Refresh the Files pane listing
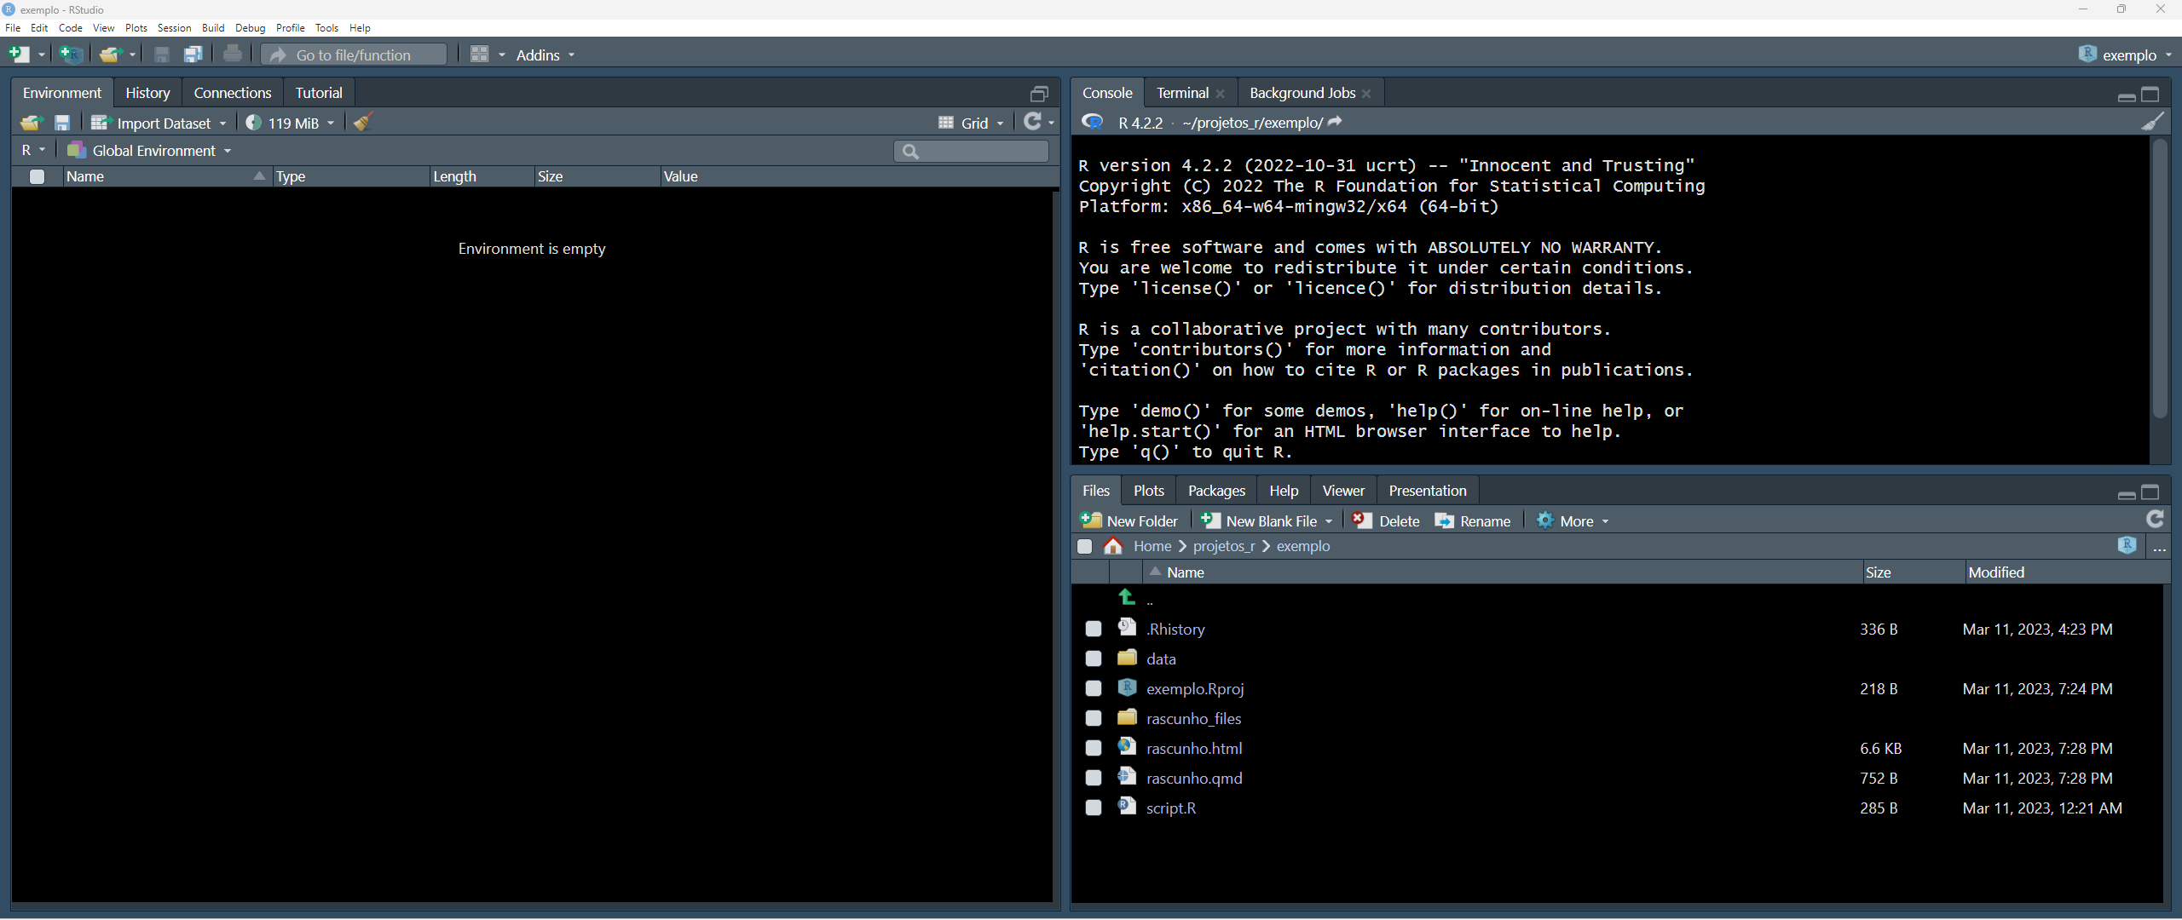 point(2155,520)
